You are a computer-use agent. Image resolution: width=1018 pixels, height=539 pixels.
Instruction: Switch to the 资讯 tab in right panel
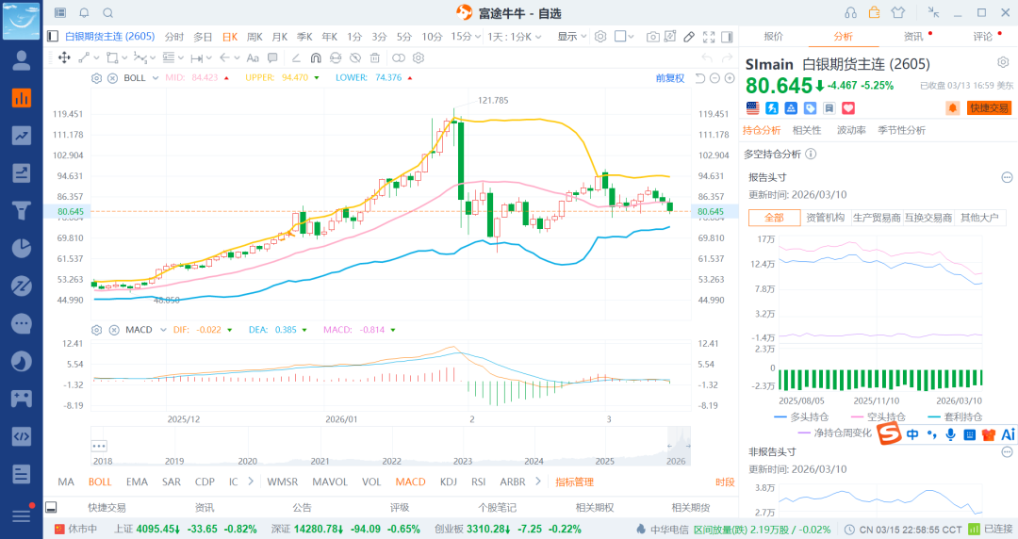point(912,37)
